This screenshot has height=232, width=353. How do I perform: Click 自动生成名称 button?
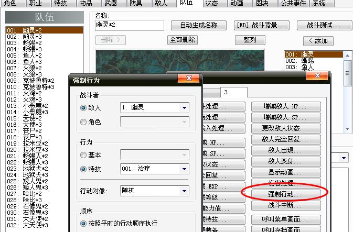click(x=199, y=25)
